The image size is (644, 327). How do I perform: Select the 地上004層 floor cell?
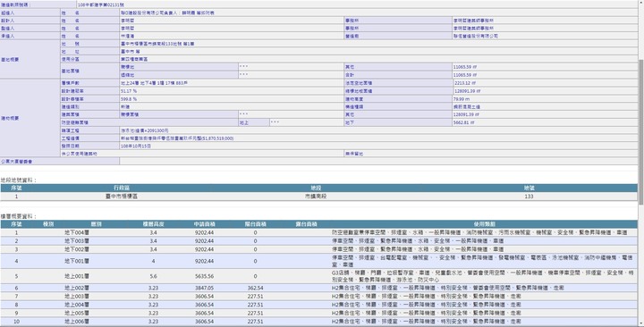pos(77,305)
